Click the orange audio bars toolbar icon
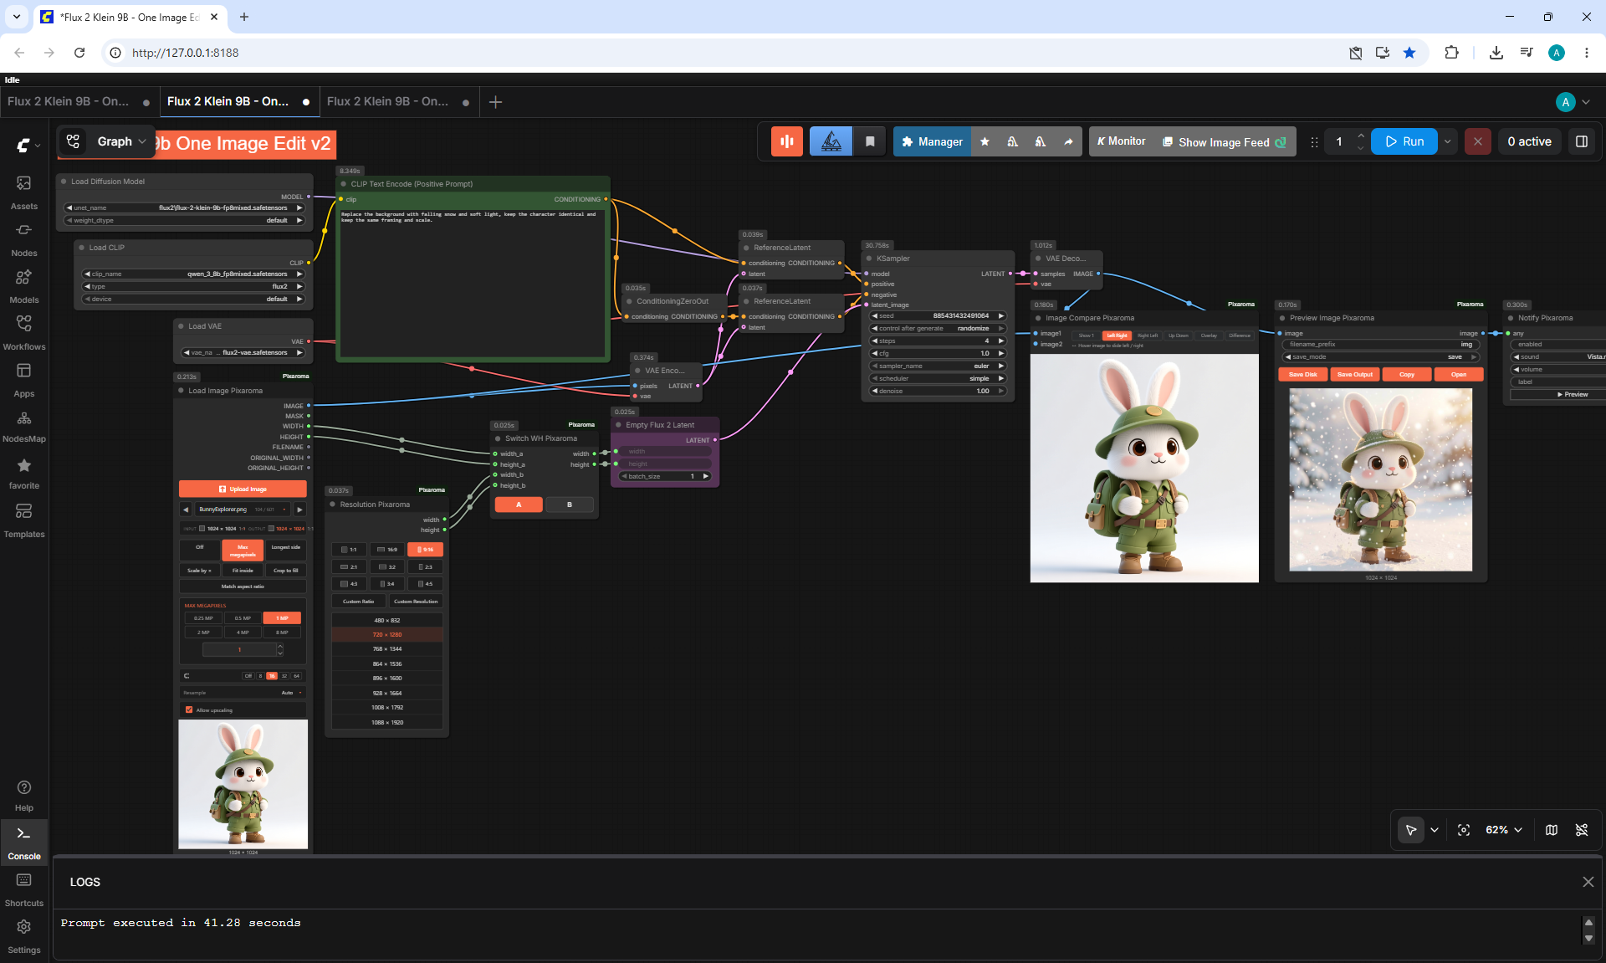Image resolution: width=1606 pixels, height=963 pixels. [x=787, y=141]
